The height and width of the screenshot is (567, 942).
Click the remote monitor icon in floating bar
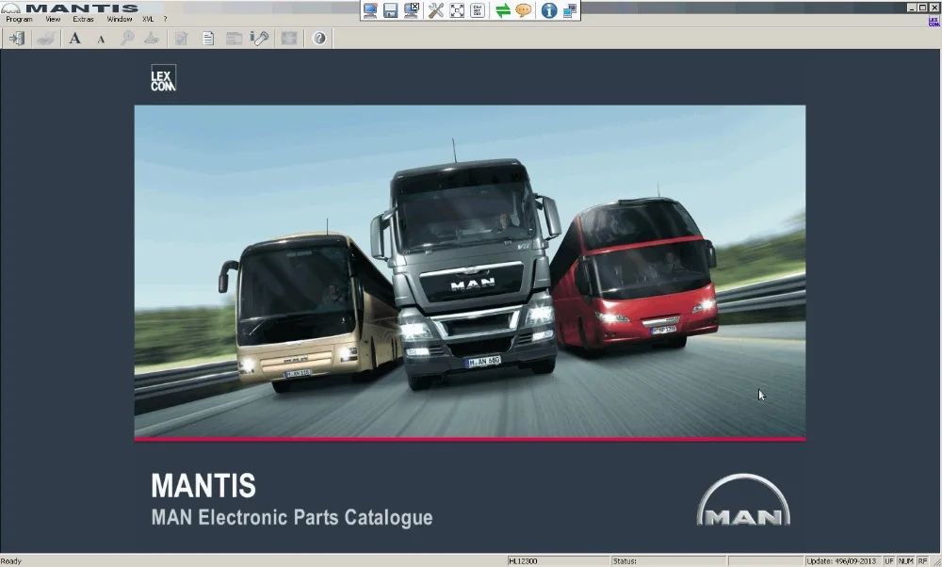pyautogui.click(x=370, y=10)
